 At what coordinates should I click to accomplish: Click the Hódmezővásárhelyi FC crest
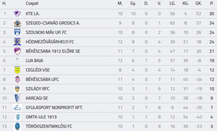point(17,42)
